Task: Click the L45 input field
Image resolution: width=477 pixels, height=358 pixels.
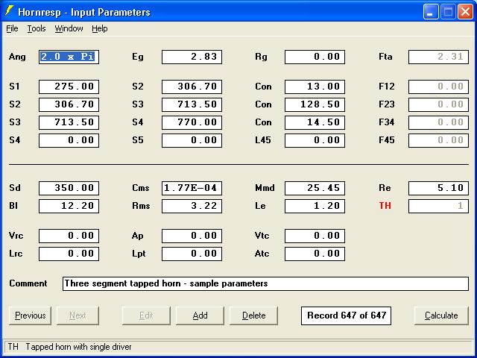Action: (x=315, y=140)
